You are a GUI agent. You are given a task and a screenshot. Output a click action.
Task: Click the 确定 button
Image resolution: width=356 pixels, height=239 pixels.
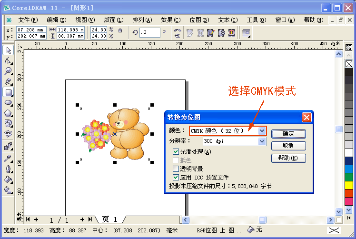[x=288, y=134]
